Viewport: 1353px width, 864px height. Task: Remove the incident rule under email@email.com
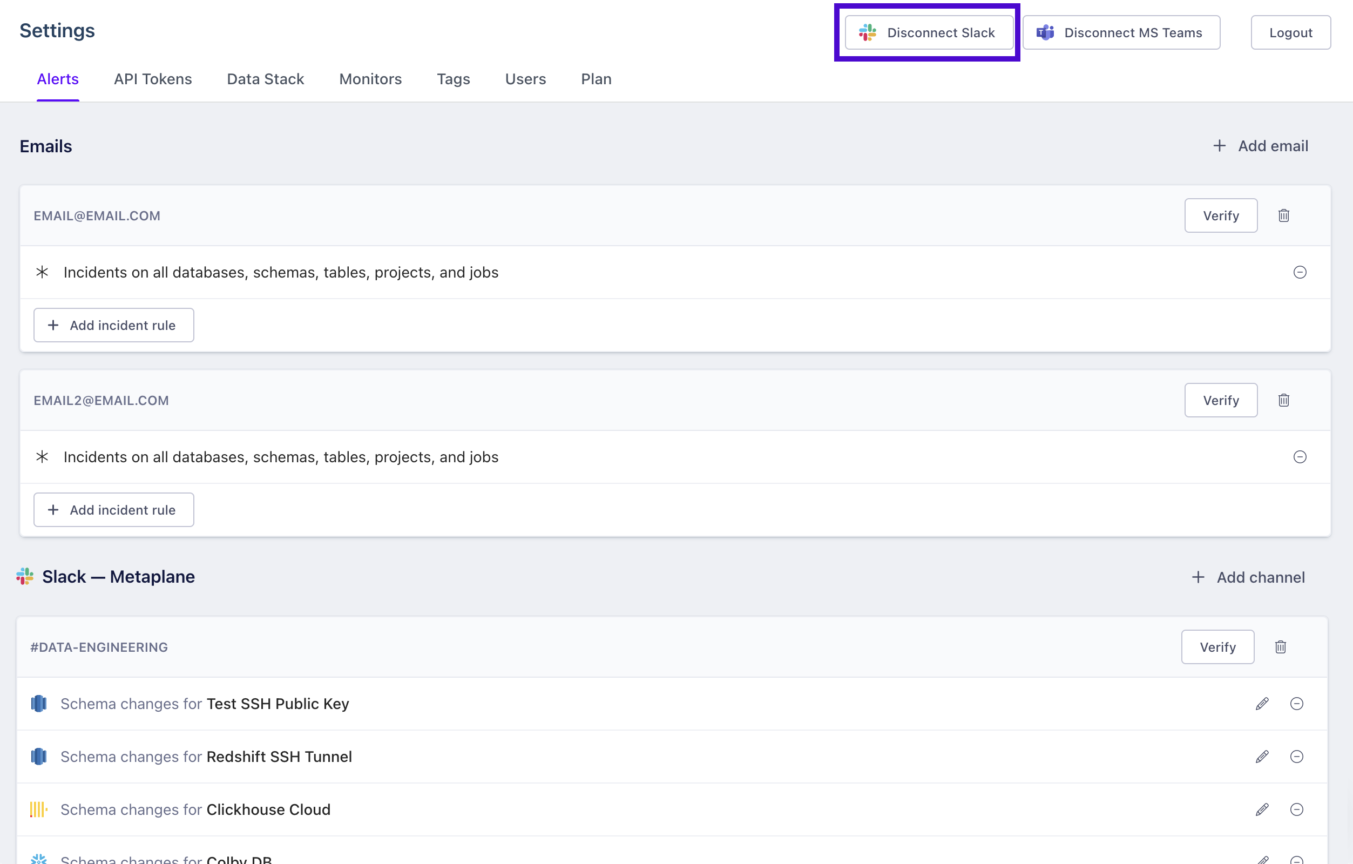[1300, 272]
